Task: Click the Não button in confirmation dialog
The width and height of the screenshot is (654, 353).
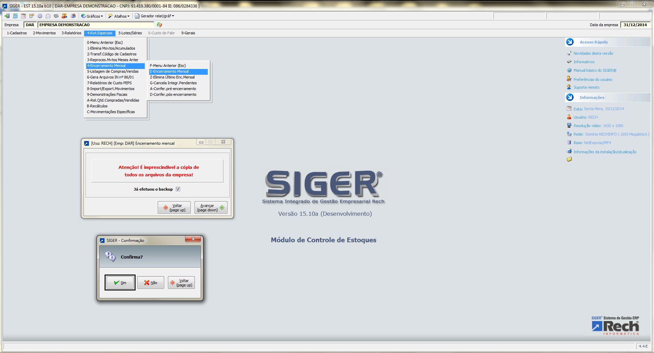Action: click(151, 283)
